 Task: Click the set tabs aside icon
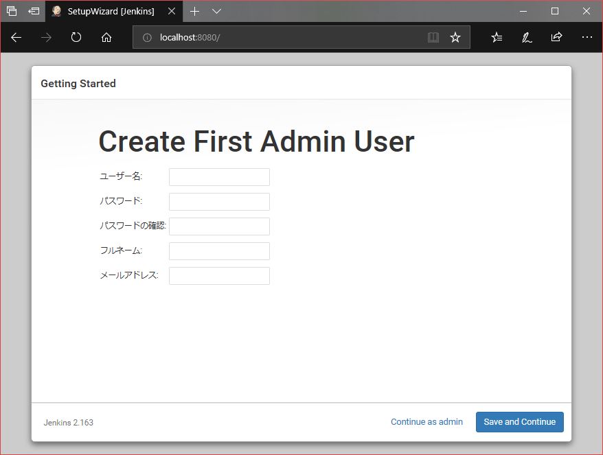click(x=34, y=12)
